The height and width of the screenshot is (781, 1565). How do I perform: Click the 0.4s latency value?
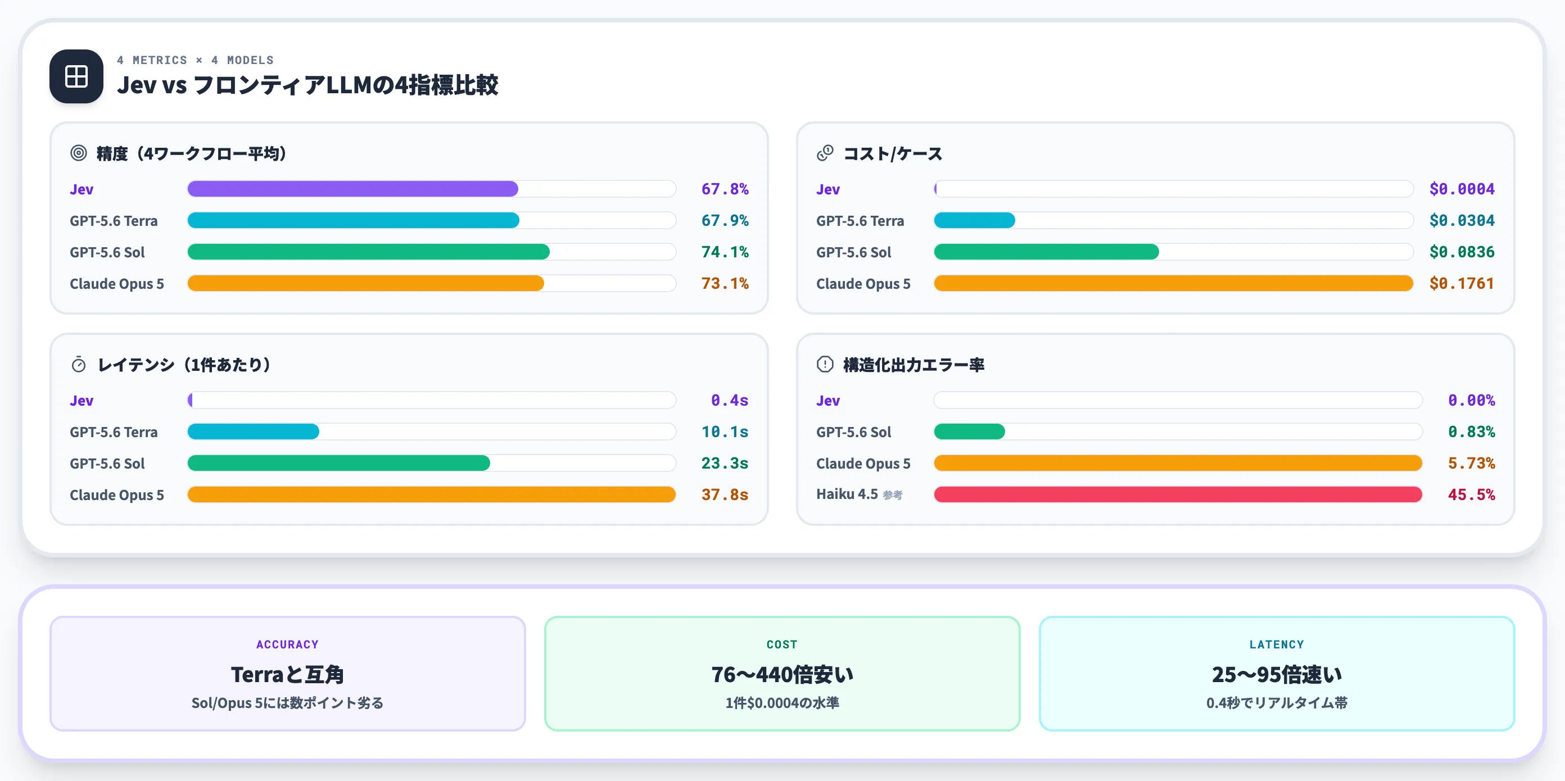tap(730, 400)
